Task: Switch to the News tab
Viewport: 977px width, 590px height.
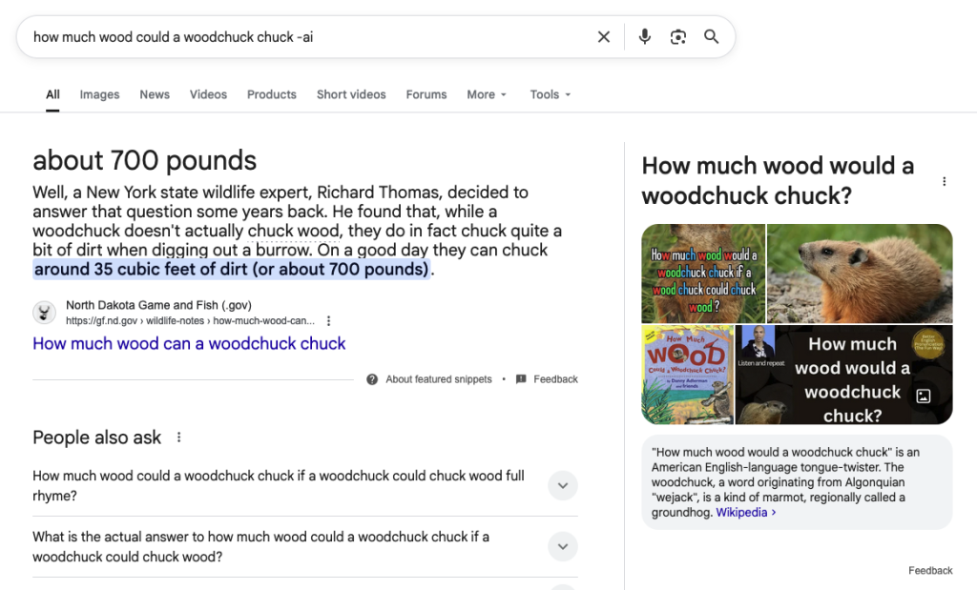Action: [x=155, y=94]
